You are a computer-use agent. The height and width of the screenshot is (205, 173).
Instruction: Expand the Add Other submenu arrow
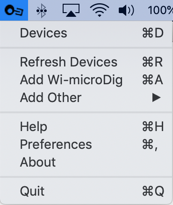point(156,98)
